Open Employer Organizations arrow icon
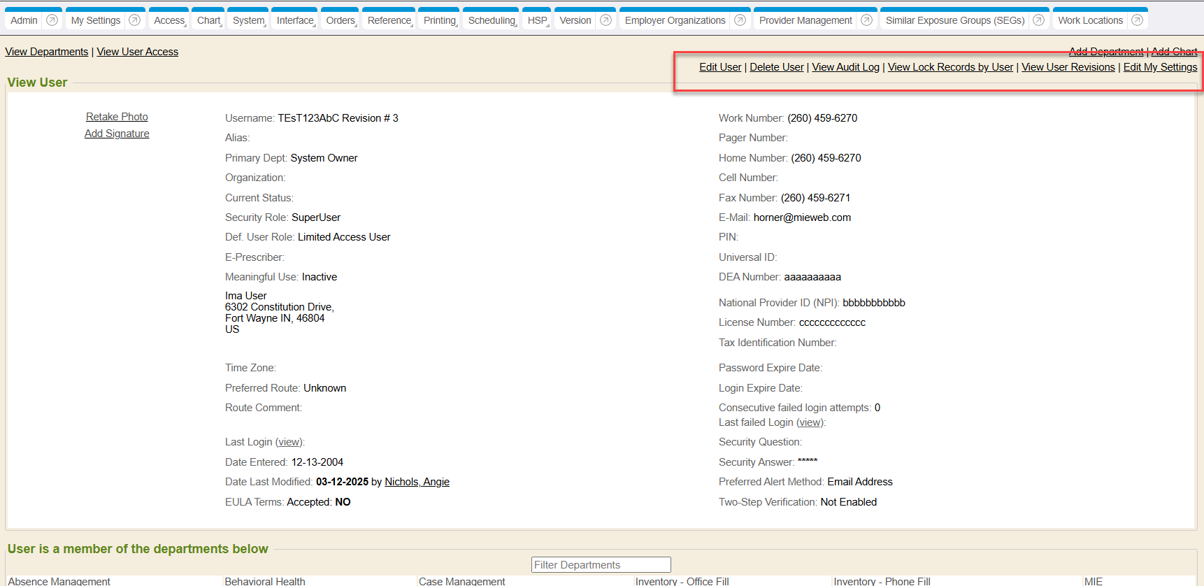 740,20
